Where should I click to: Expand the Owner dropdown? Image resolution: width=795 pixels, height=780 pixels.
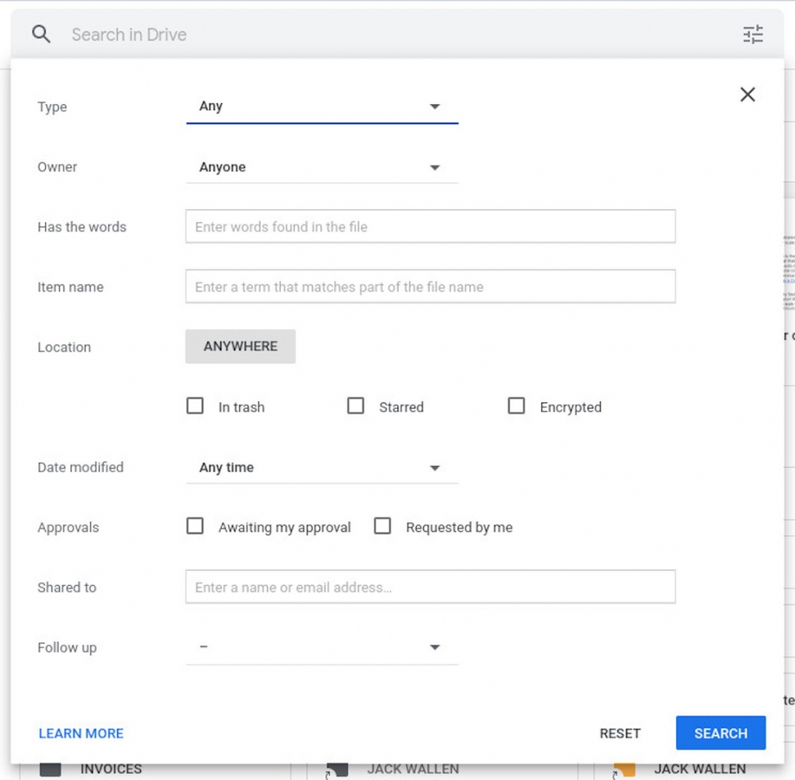(321, 166)
